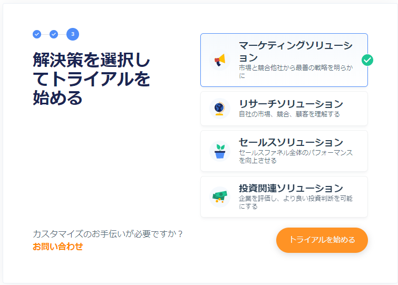Click the potted plant sales icon
The width and height of the screenshot is (398, 285).
point(219,151)
